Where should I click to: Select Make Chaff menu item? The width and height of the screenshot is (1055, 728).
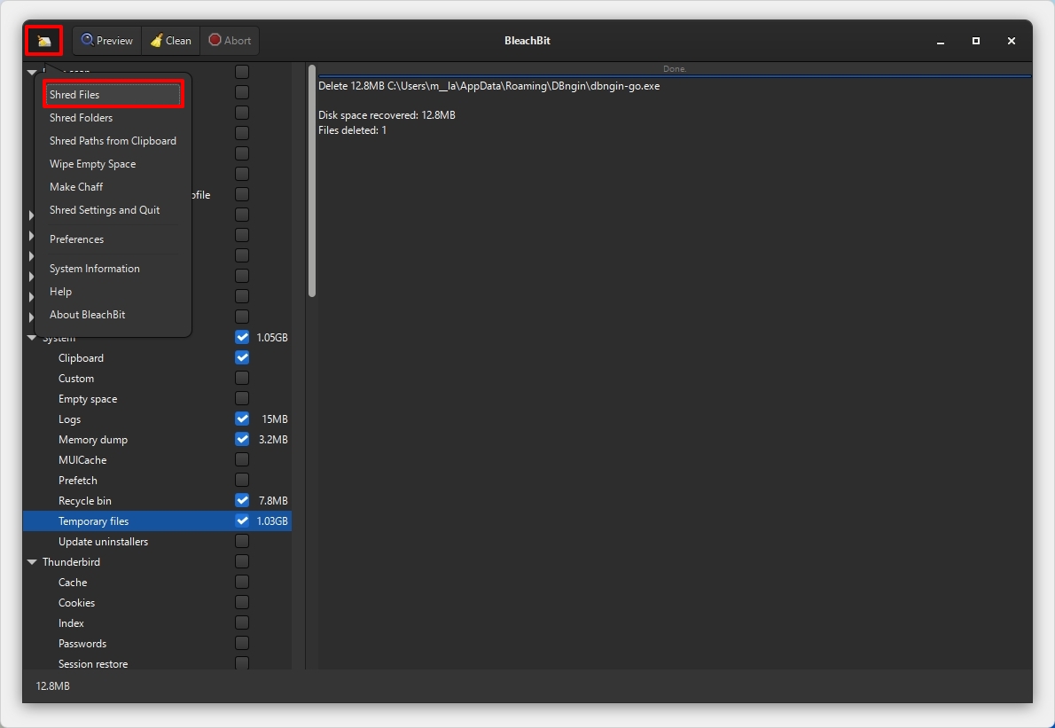pyautogui.click(x=113, y=186)
